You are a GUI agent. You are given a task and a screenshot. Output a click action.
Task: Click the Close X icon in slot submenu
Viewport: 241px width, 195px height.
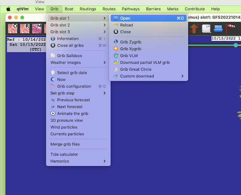[116, 32]
